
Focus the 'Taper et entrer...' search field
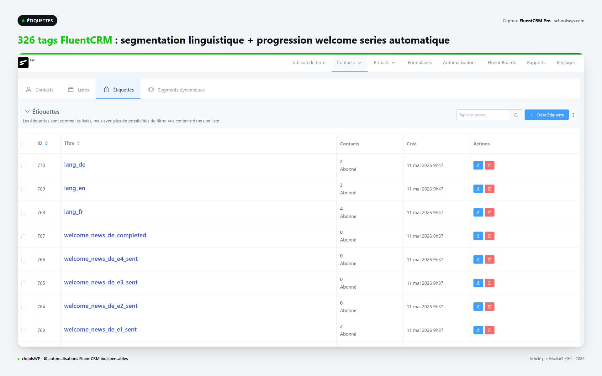(x=483, y=115)
